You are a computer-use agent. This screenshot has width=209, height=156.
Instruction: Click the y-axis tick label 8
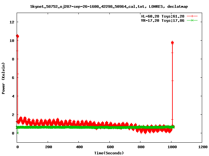[13, 59]
